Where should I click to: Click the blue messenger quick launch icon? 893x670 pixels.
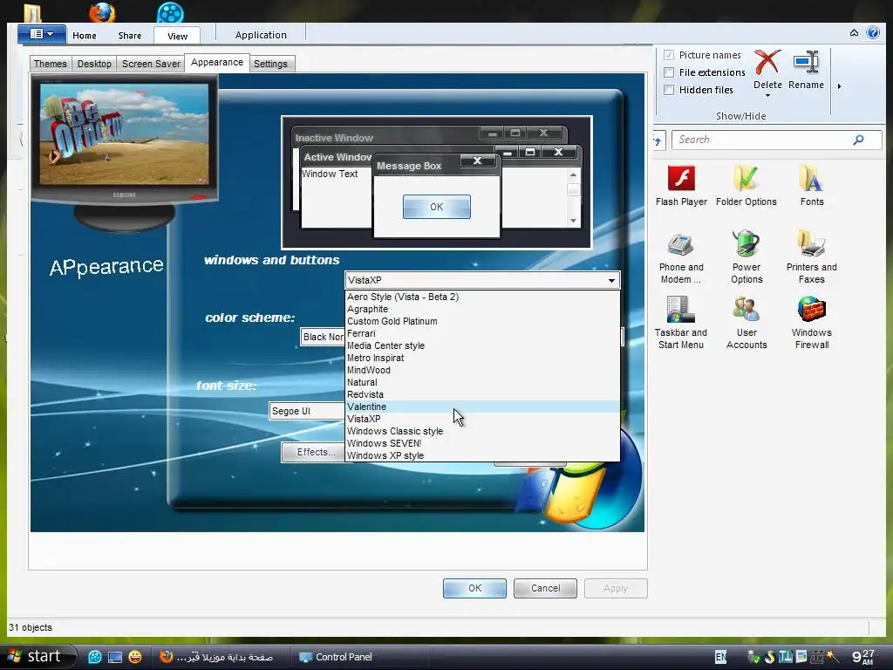click(95, 657)
